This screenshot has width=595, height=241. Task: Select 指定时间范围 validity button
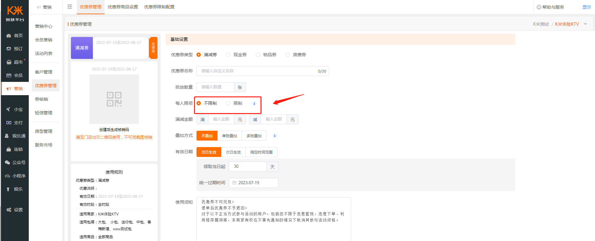click(x=261, y=152)
